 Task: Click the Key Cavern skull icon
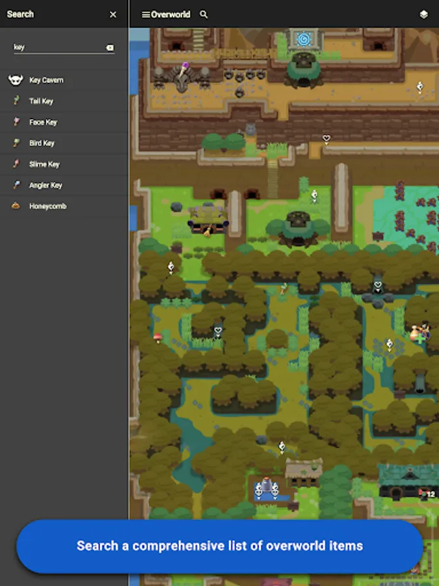(x=16, y=79)
